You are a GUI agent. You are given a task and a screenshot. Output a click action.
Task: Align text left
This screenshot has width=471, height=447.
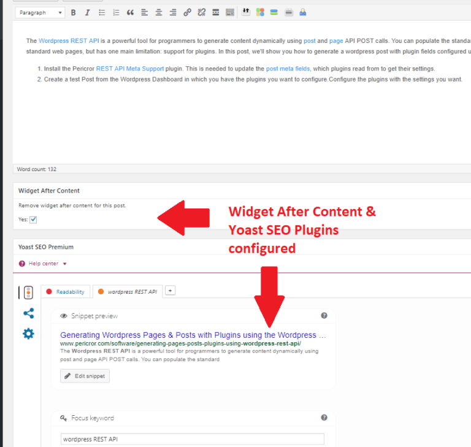pyautogui.click(x=145, y=13)
